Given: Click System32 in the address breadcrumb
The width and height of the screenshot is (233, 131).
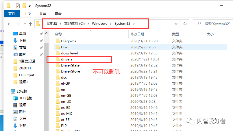Looking at the screenshot, I should tap(122, 24).
